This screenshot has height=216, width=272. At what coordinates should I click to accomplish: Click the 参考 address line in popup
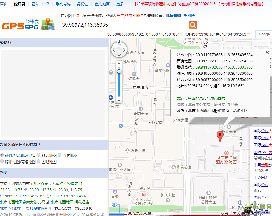[x=212, y=111]
